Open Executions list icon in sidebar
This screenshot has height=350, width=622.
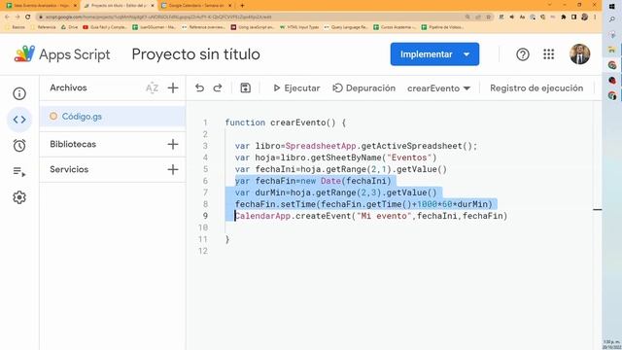(x=19, y=171)
